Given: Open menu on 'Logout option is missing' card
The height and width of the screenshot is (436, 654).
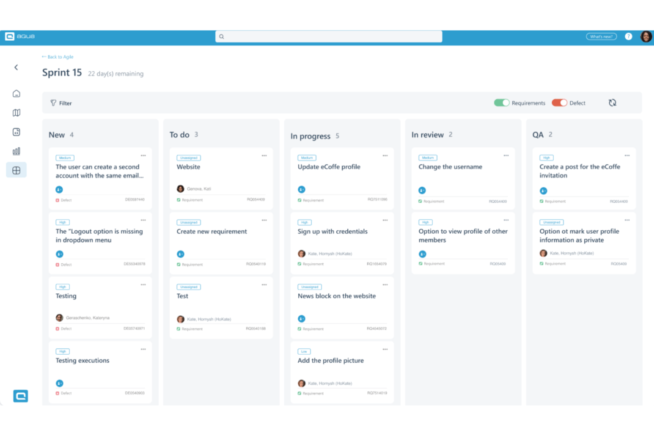Looking at the screenshot, I should [x=143, y=220].
